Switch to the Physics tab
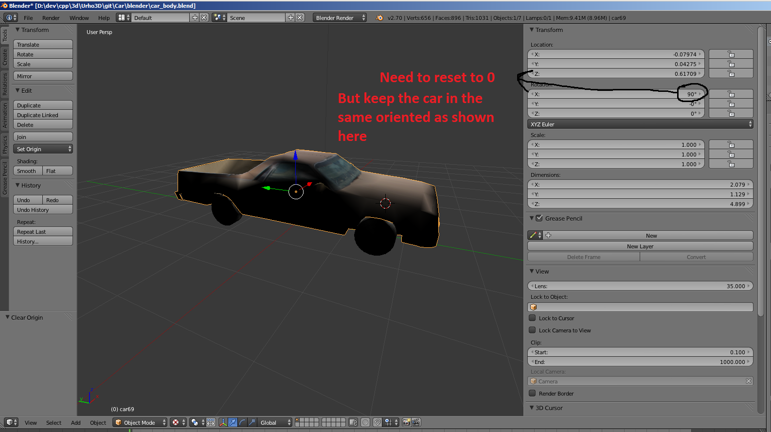 (x=5, y=144)
